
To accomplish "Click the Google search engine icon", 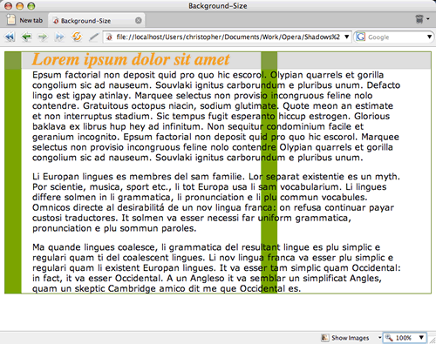I will pos(360,37).
